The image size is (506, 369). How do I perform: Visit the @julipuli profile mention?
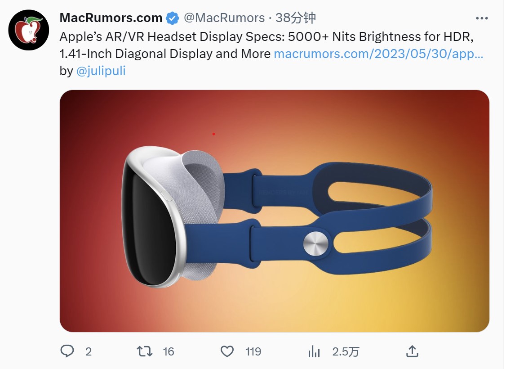pos(101,71)
